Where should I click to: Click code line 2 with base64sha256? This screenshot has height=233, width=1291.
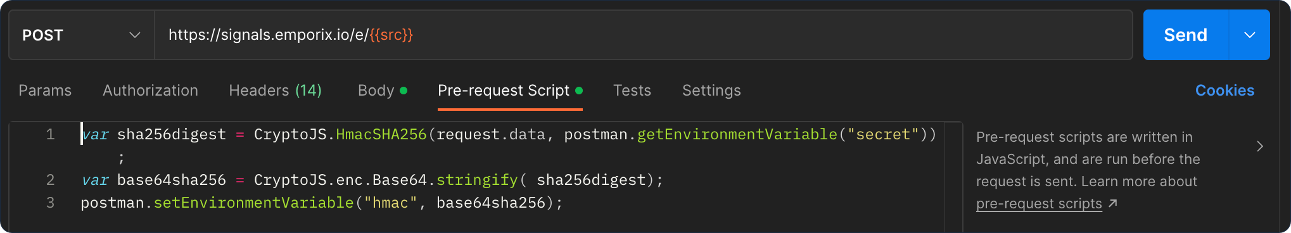372,180
